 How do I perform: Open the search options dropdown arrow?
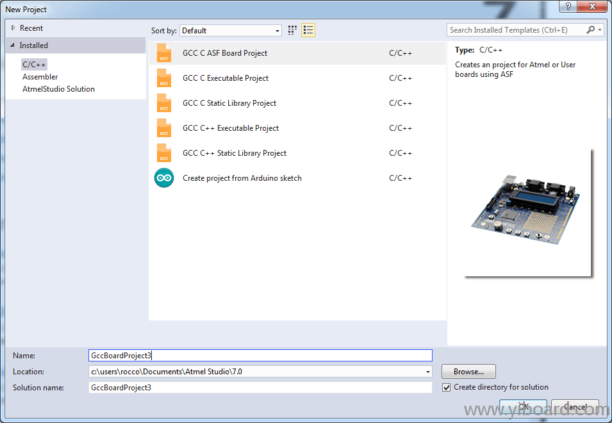pyautogui.click(x=600, y=29)
